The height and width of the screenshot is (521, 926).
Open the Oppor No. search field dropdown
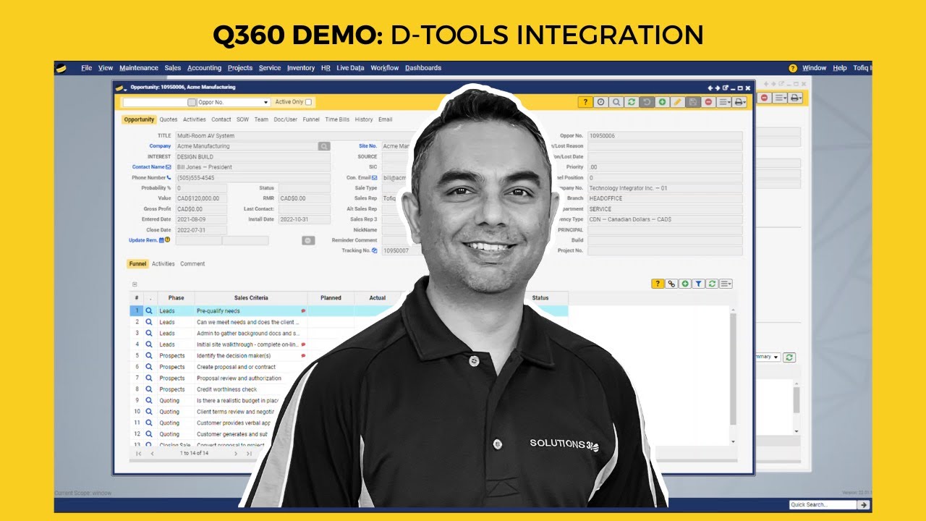pos(266,103)
